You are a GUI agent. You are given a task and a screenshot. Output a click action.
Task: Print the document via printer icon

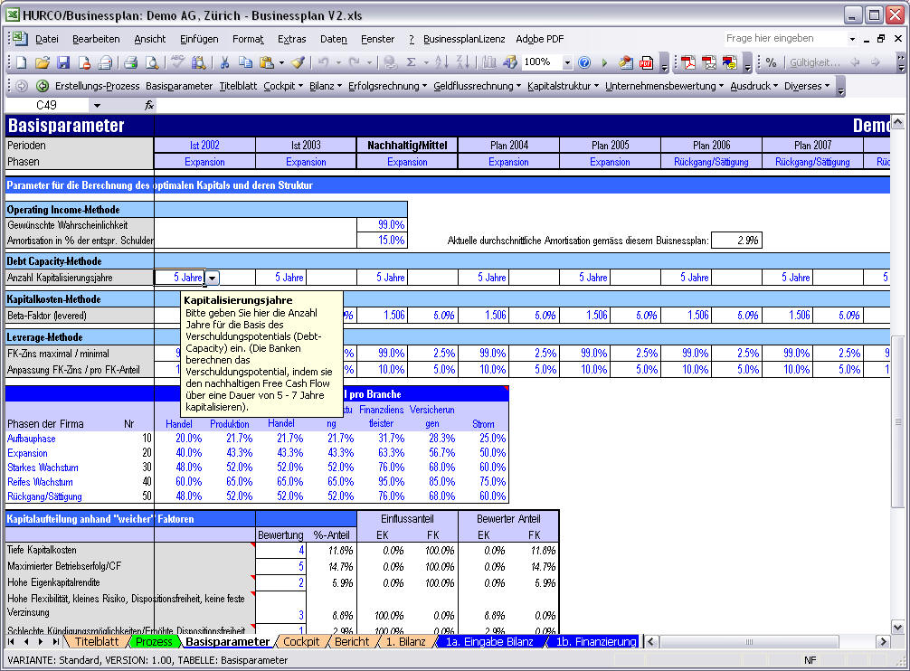click(x=130, y=62)
